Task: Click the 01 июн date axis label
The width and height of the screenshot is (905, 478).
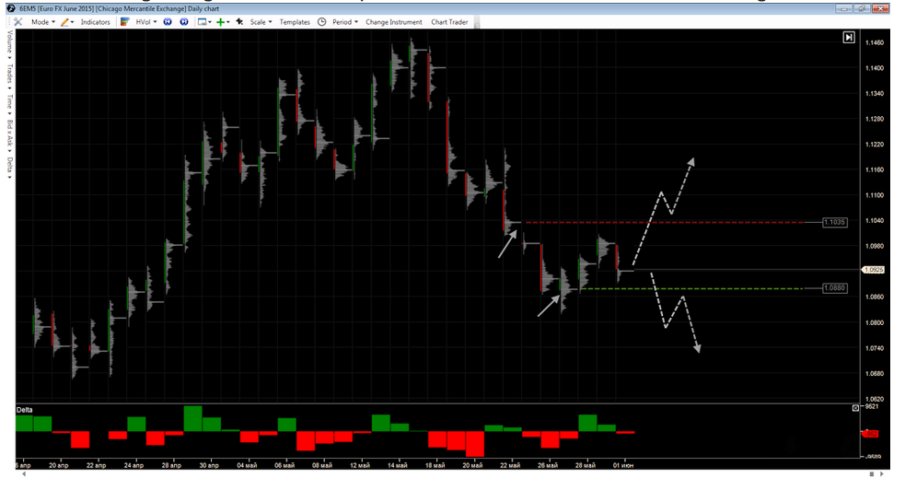Action: pos(623,465)
